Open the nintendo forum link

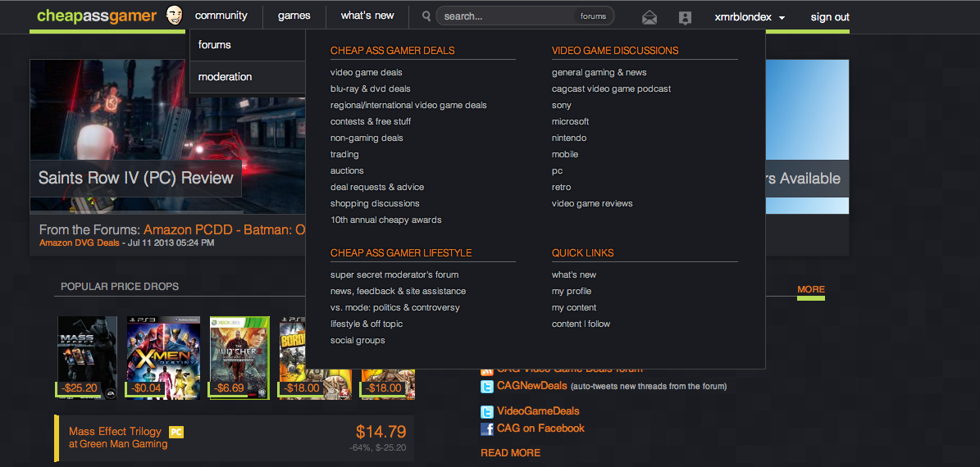point(569,138)
